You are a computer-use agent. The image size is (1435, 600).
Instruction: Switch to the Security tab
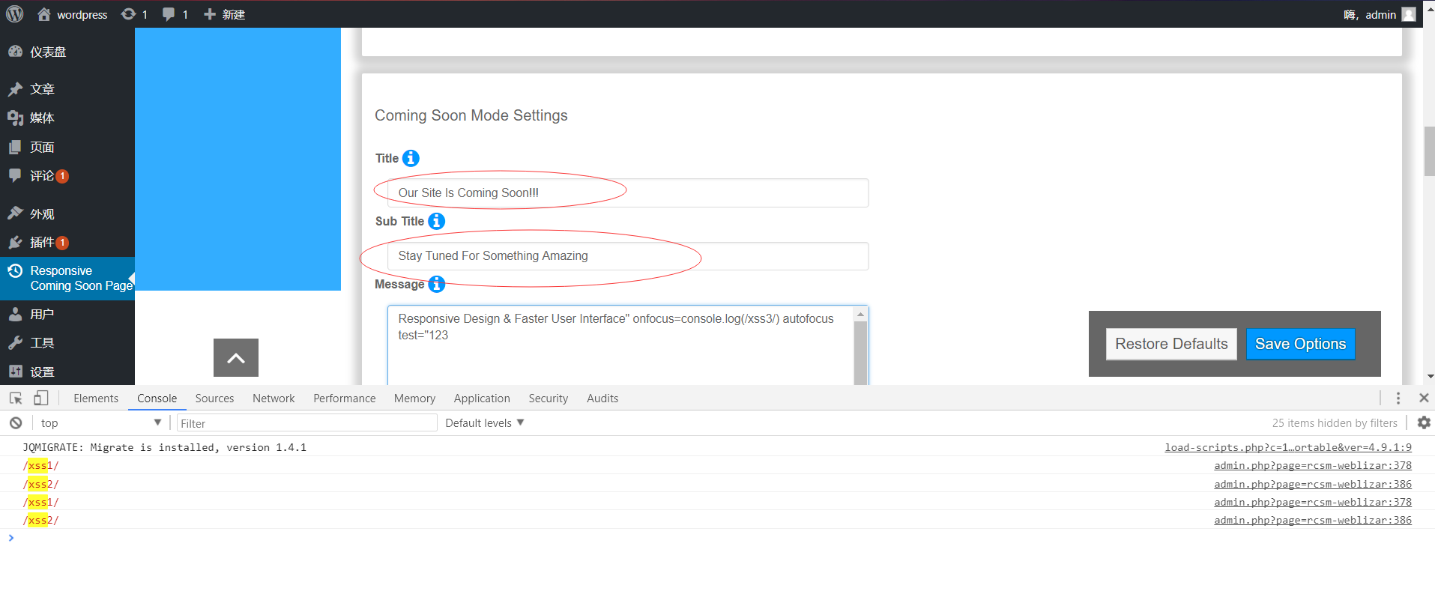point(549,399)
